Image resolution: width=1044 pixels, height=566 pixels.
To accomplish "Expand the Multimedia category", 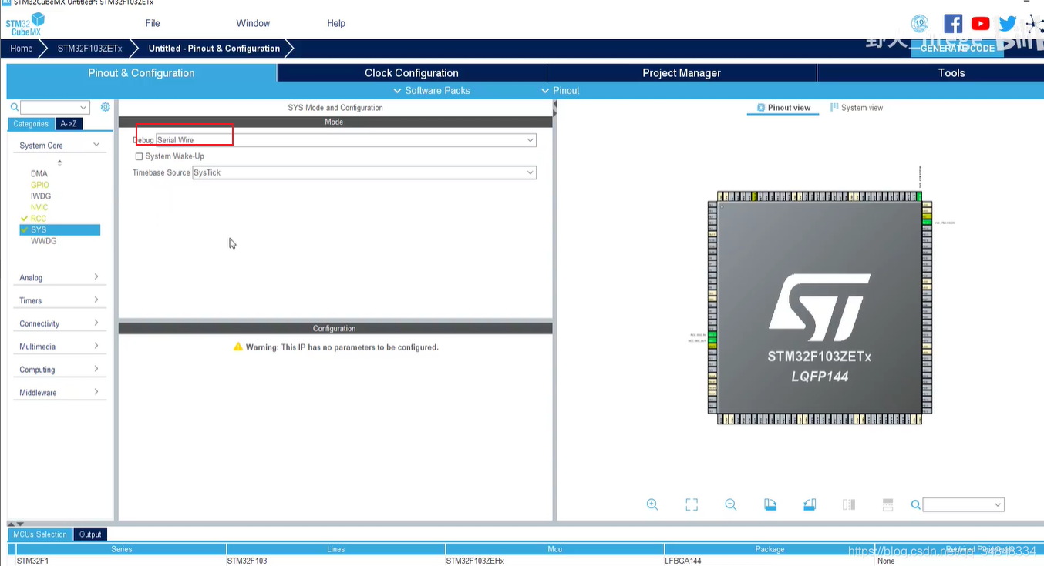I will pyautogui.click(x=96, y=347).
